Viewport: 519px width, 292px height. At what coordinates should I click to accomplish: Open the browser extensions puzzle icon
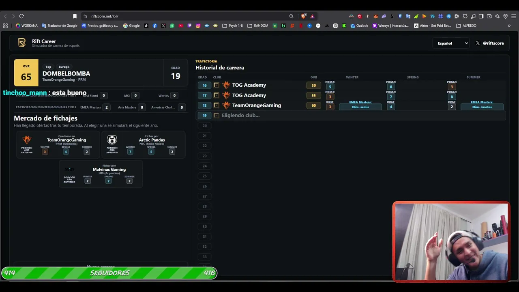pos(465,16)
